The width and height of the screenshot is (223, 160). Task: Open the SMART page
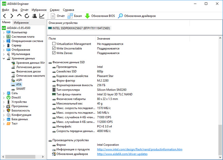(x=21, y=89)
